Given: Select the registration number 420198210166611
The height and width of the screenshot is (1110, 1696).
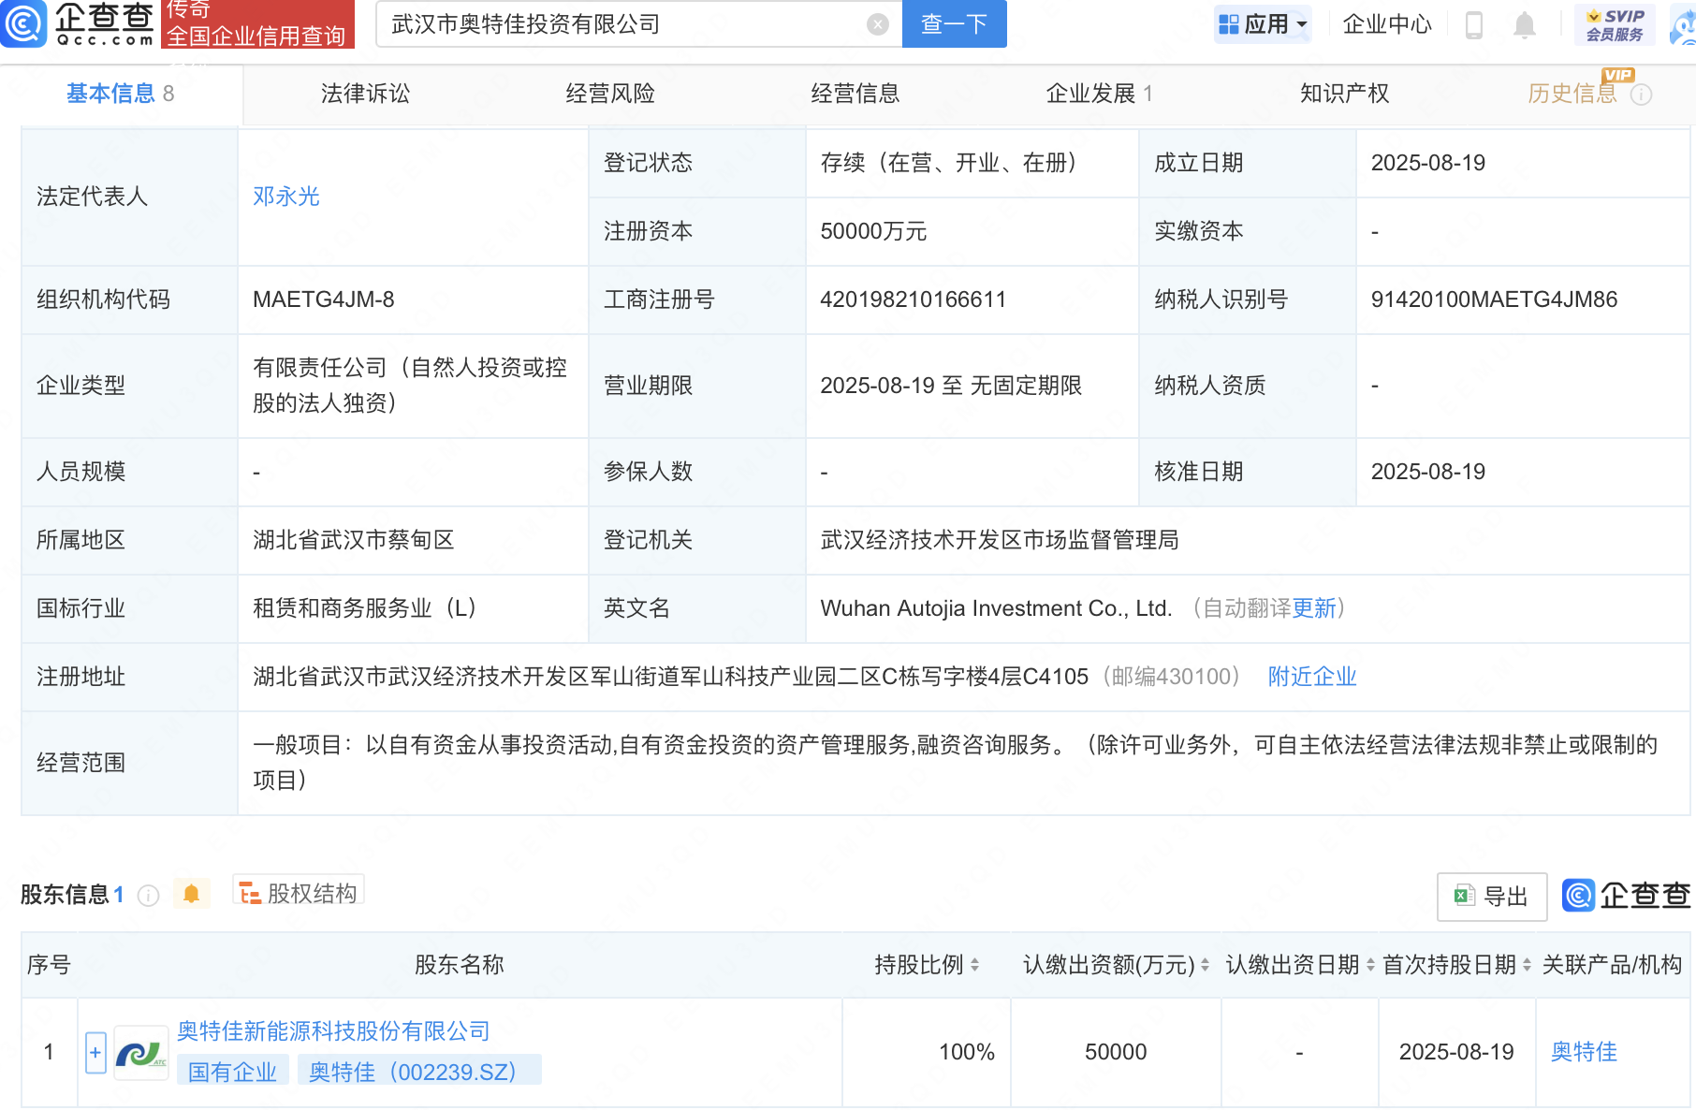Looking at the screenshot, I should 913,299.
